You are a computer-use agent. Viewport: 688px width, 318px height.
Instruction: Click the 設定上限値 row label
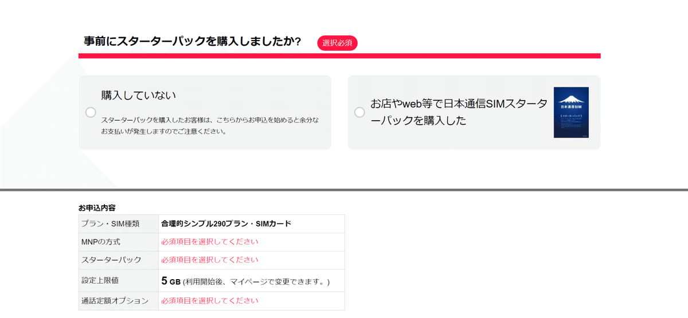[100, 281]
